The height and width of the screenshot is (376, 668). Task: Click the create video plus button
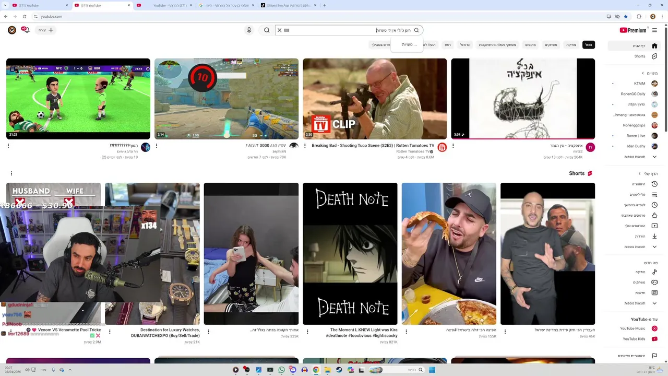tap(46, 30)
